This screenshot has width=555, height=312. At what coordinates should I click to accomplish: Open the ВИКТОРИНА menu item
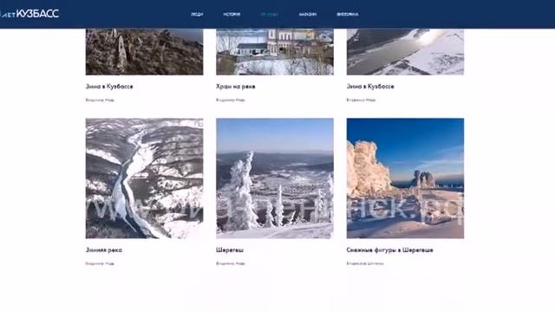tap(347, 15)
